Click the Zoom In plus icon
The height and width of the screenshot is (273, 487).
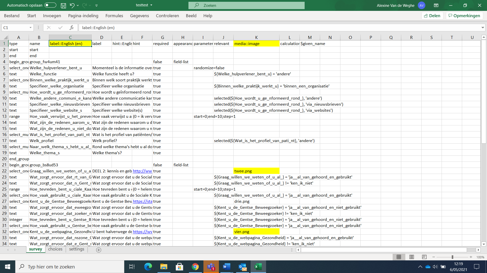point(471,257)
